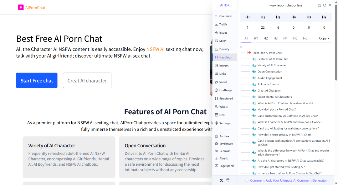Click the H3 count value 6

278,27
